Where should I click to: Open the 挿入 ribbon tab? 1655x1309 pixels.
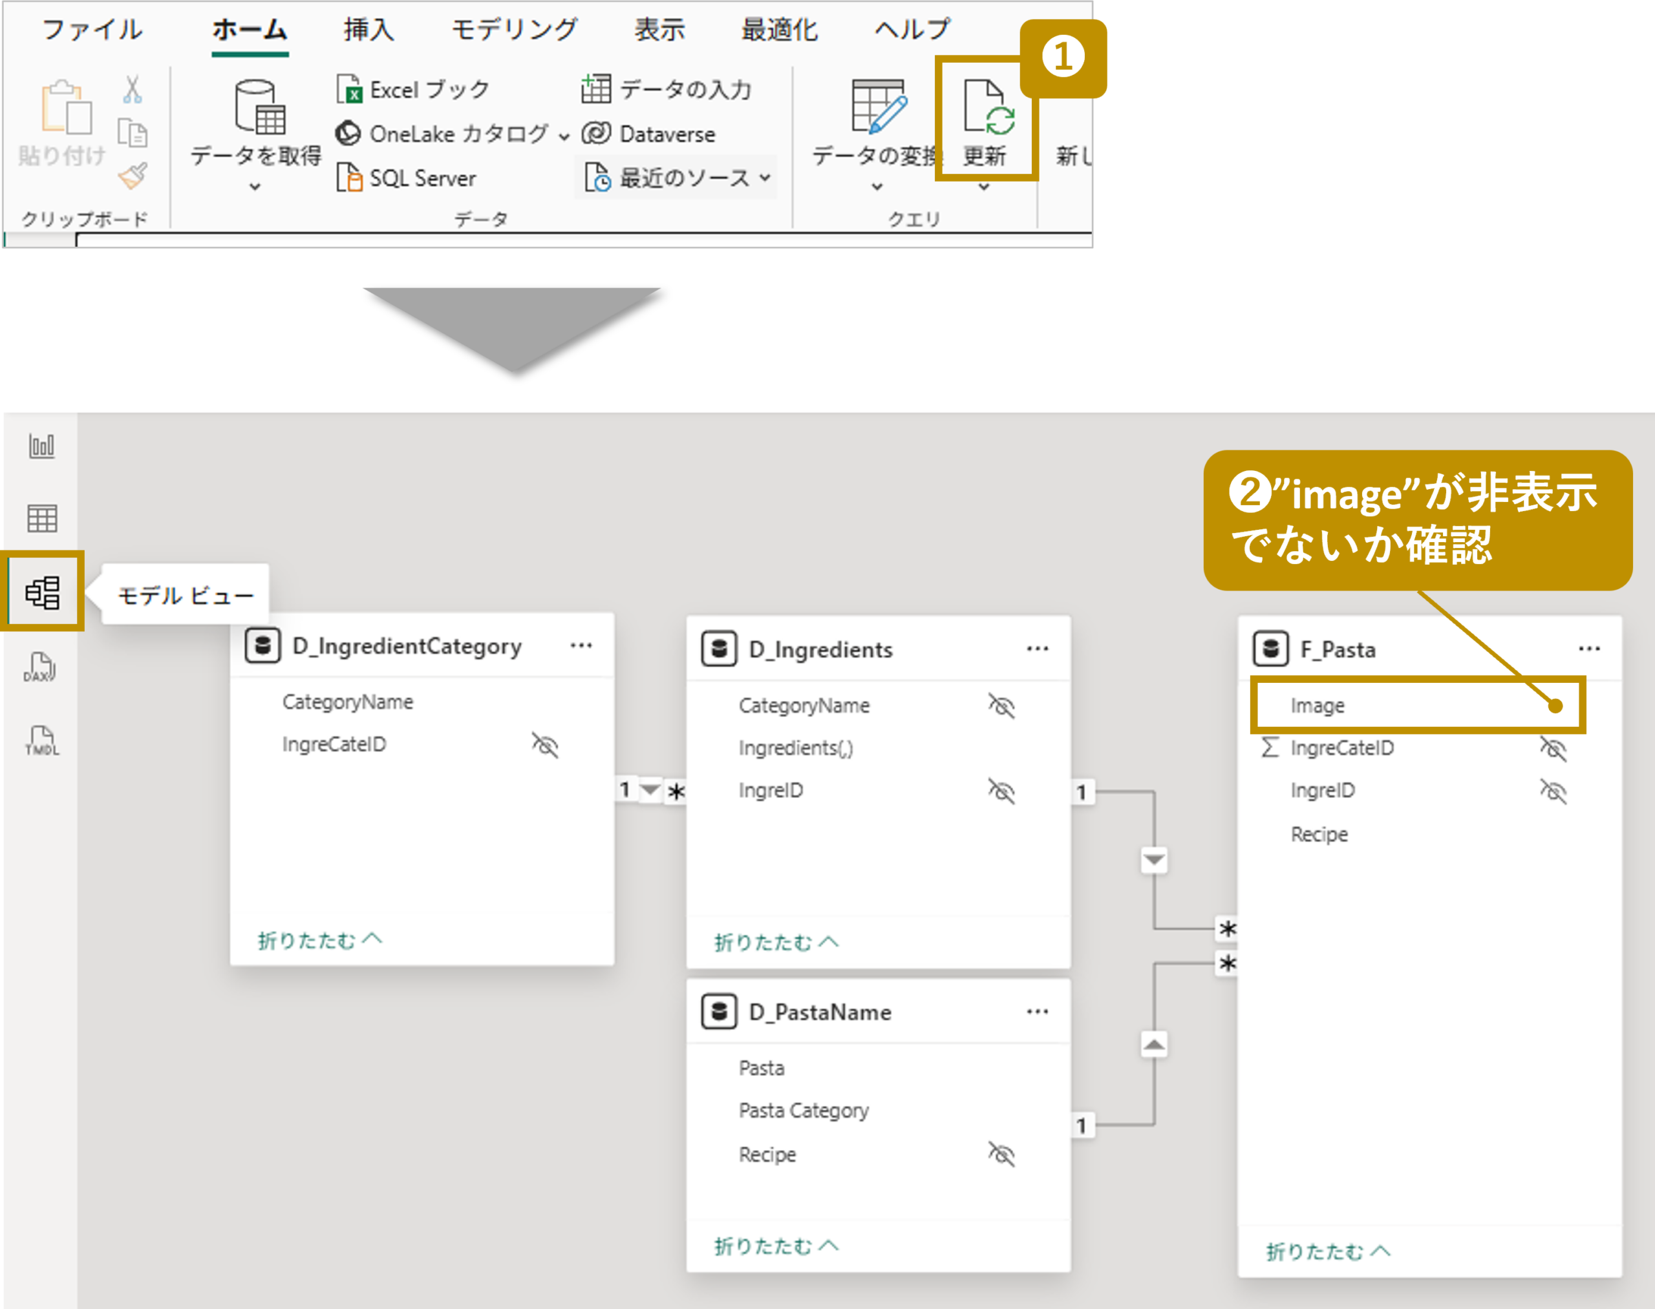369,30
